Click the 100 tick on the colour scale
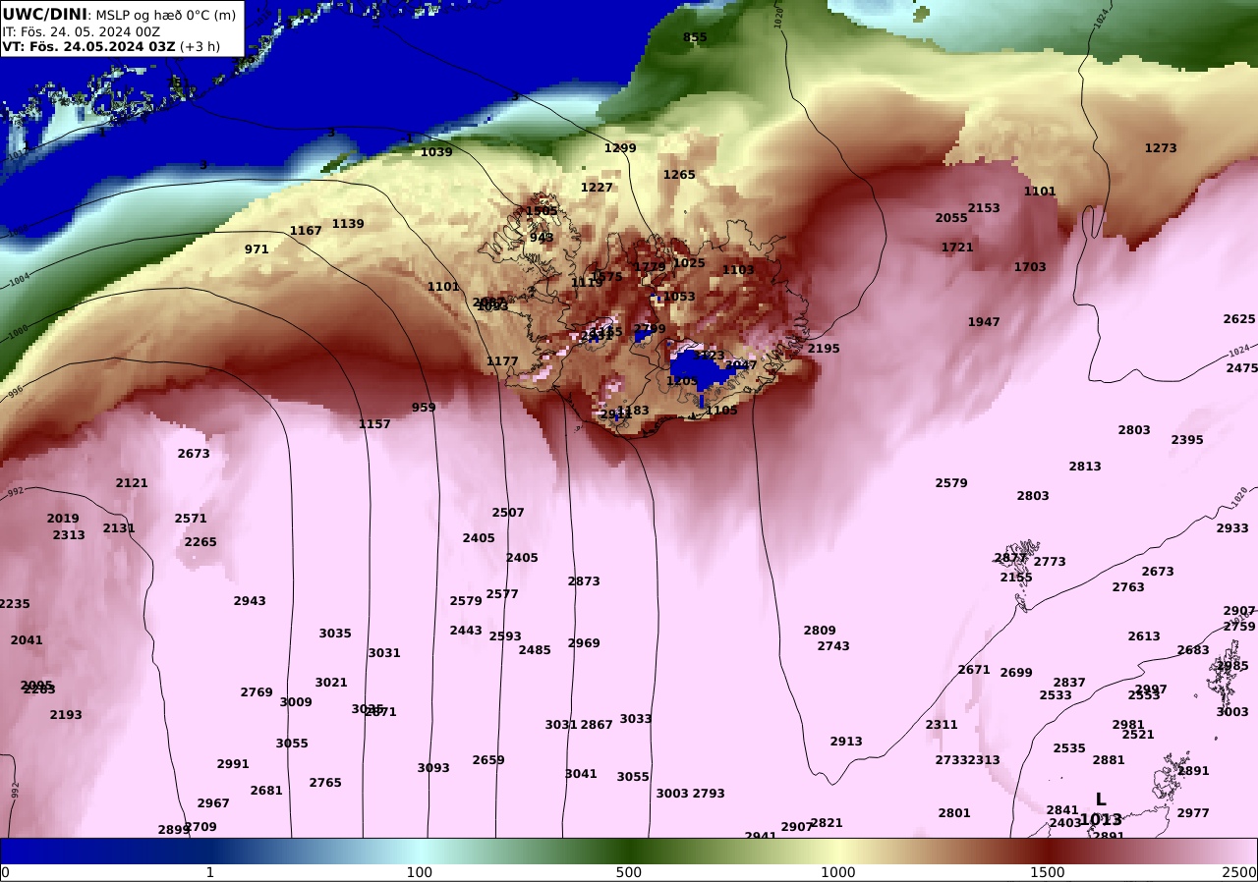1258x882 pixels. click(x=420, y=872)
